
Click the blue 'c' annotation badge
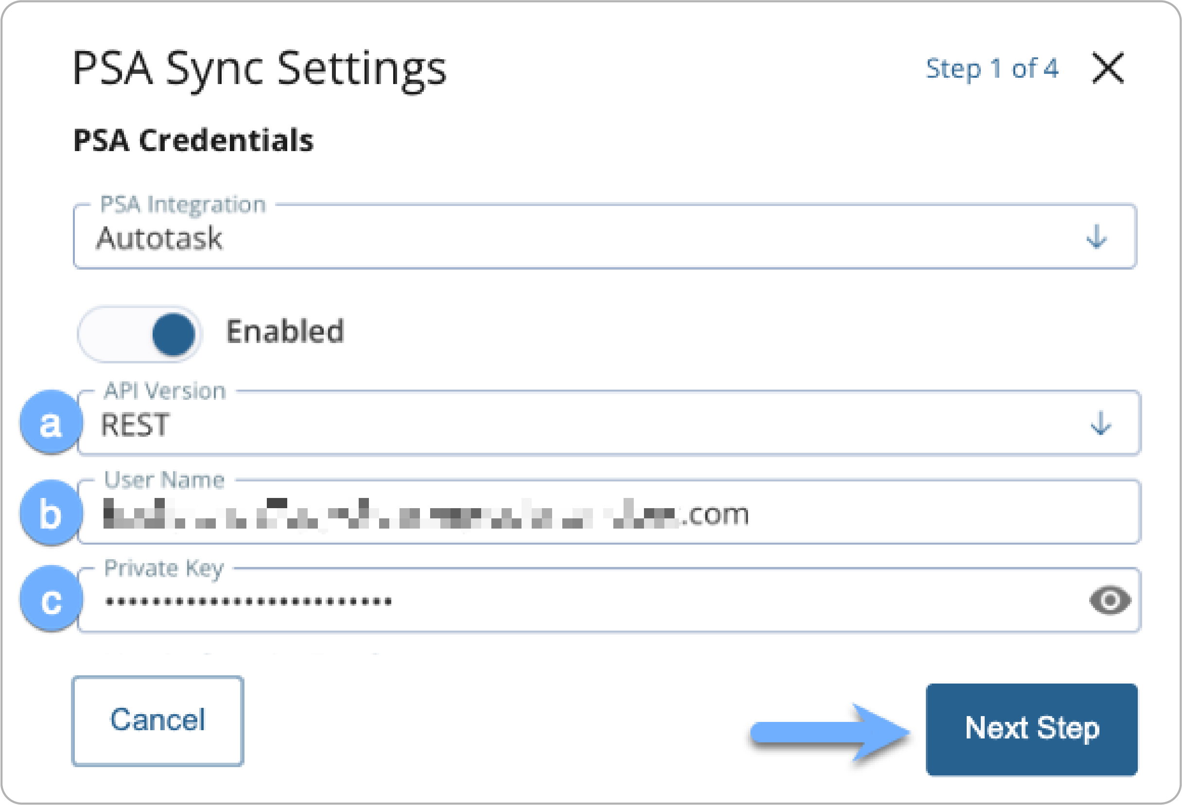click(51, 599)
